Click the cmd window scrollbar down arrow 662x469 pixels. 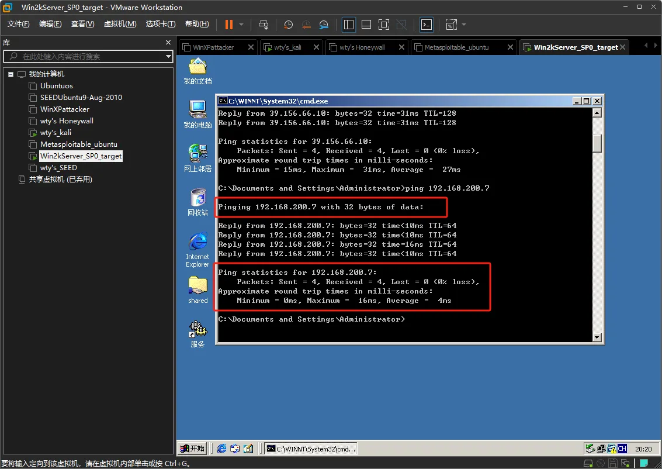[597, 337]
